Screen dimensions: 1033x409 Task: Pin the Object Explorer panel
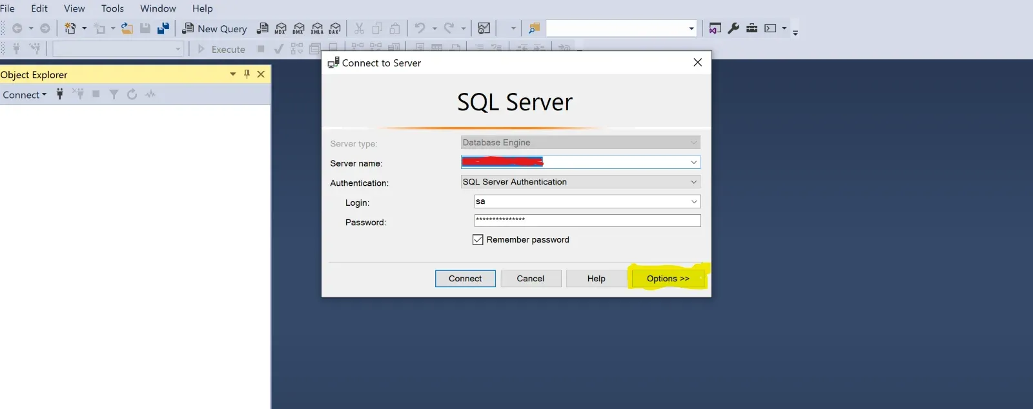tap(247, 74)
